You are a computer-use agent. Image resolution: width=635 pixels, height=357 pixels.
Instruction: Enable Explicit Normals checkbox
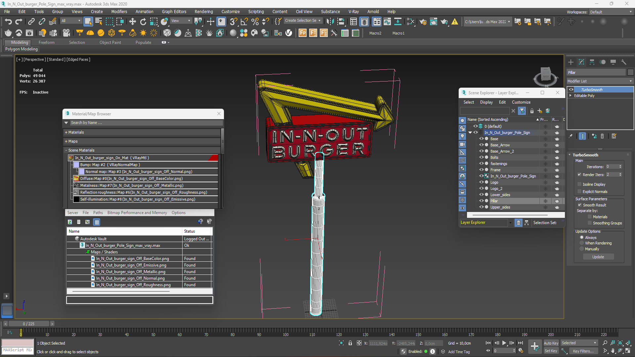(x=579, y=192)
